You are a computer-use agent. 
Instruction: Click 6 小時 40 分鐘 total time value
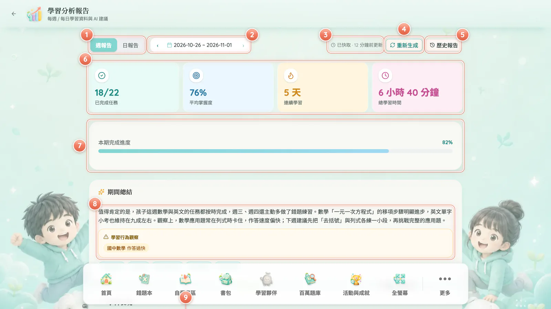409,93
